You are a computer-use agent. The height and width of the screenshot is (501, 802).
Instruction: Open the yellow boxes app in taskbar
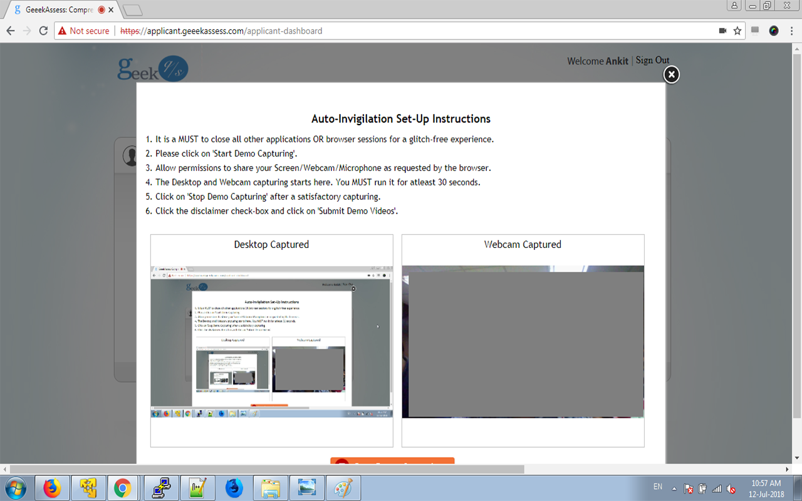[x=87, y=488]
